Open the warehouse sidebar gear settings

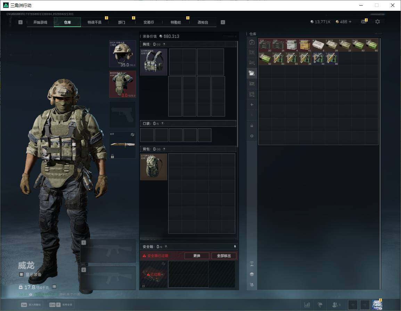point(252,136)
